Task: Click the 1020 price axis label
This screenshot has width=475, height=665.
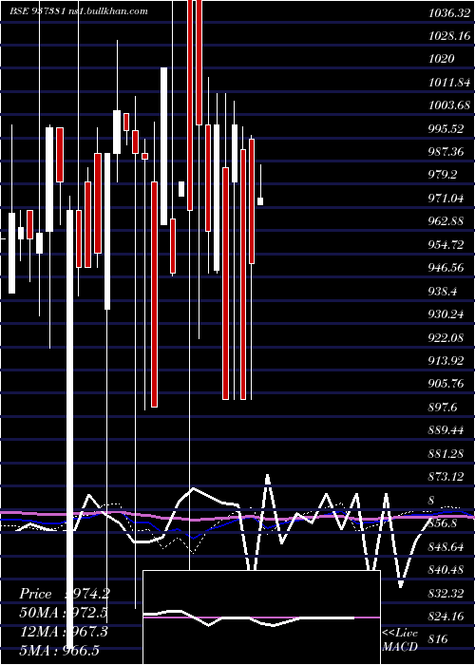Action: pos(442,59)
